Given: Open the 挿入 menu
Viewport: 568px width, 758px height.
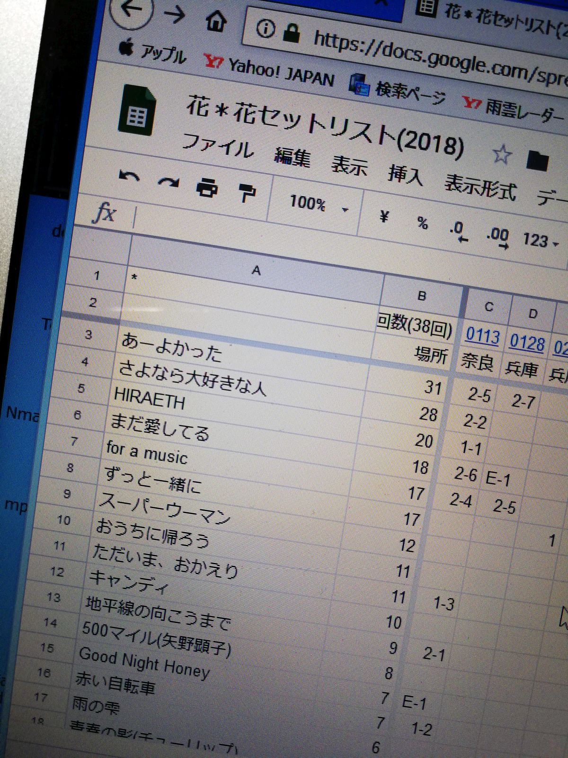Looking at the screenshot, I should click(x=405, y=174).
